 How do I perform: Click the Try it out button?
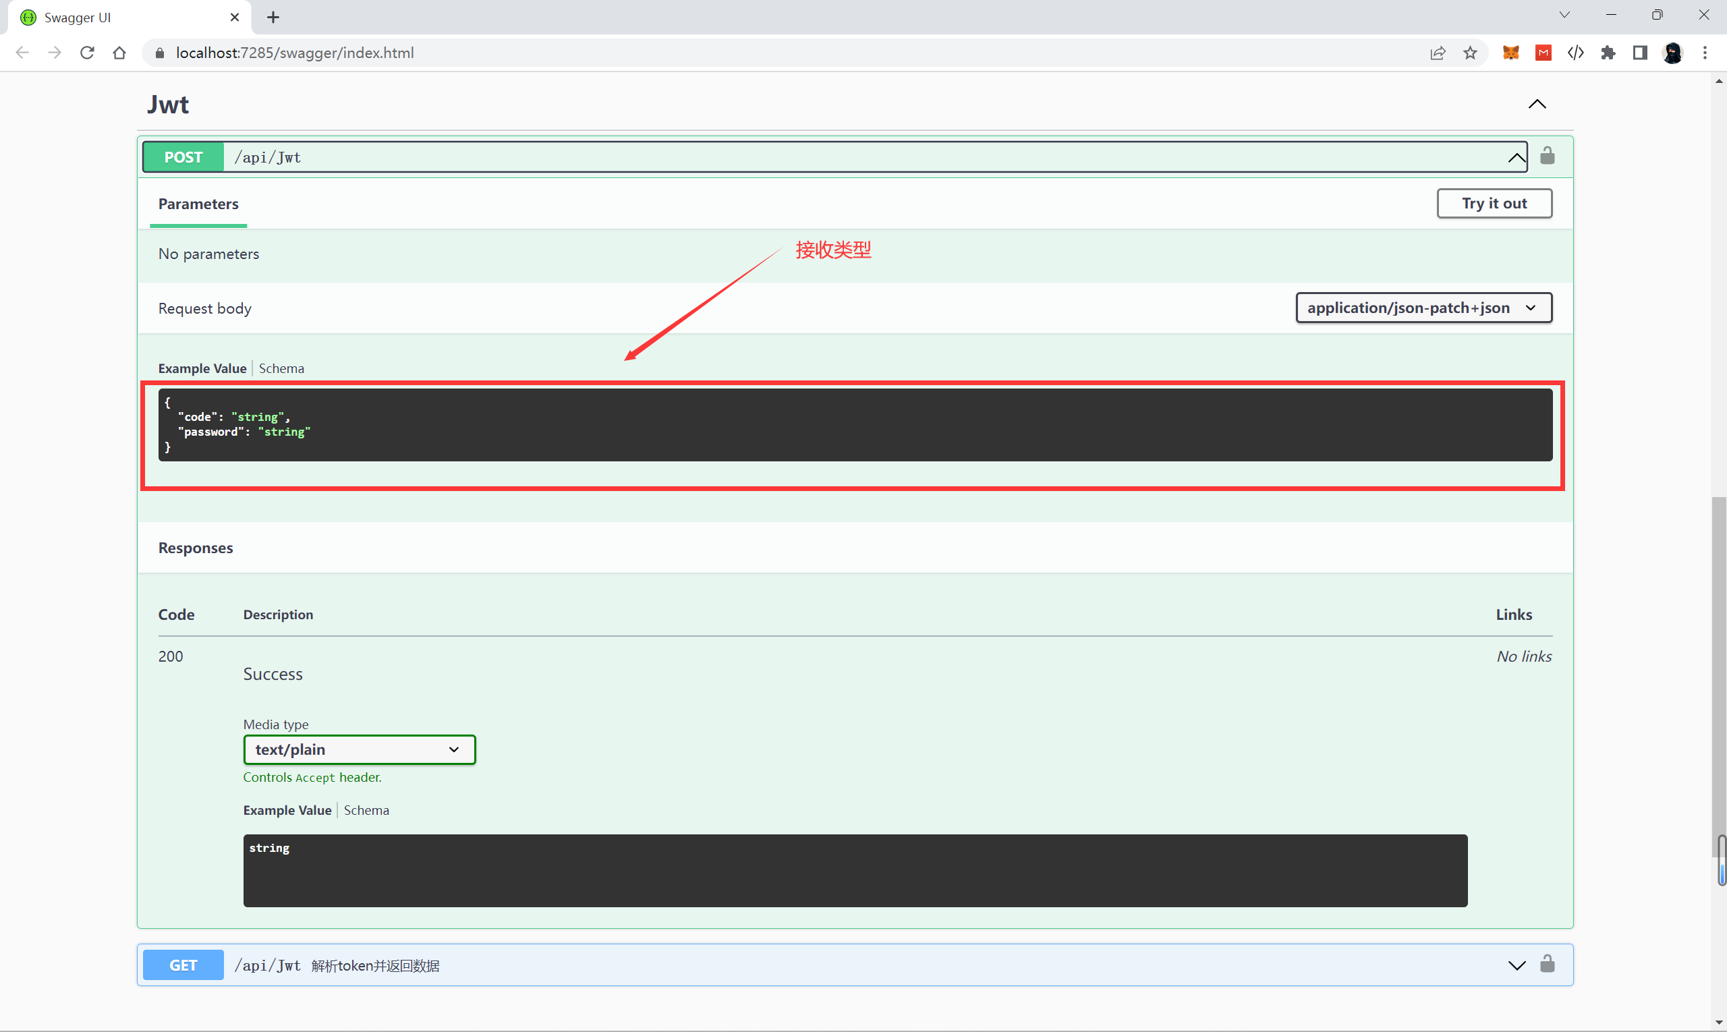click(1494, 204)
